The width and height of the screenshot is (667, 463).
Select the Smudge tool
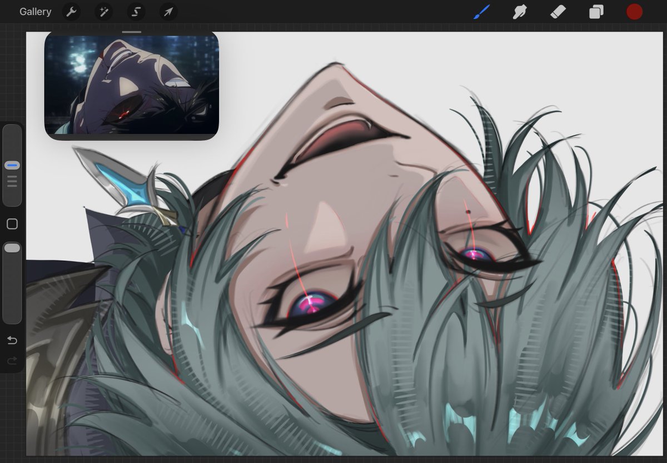(x=520, y=12)
